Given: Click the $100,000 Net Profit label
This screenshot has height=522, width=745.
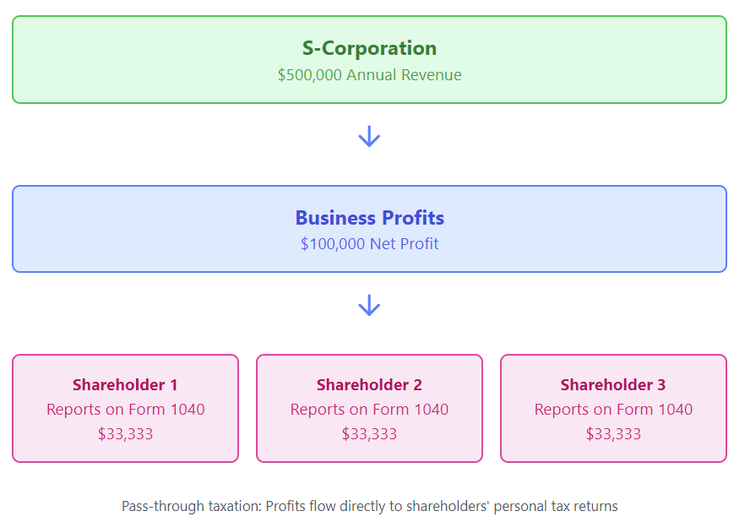Looking at the screenshot, I should tap(369, 245).
